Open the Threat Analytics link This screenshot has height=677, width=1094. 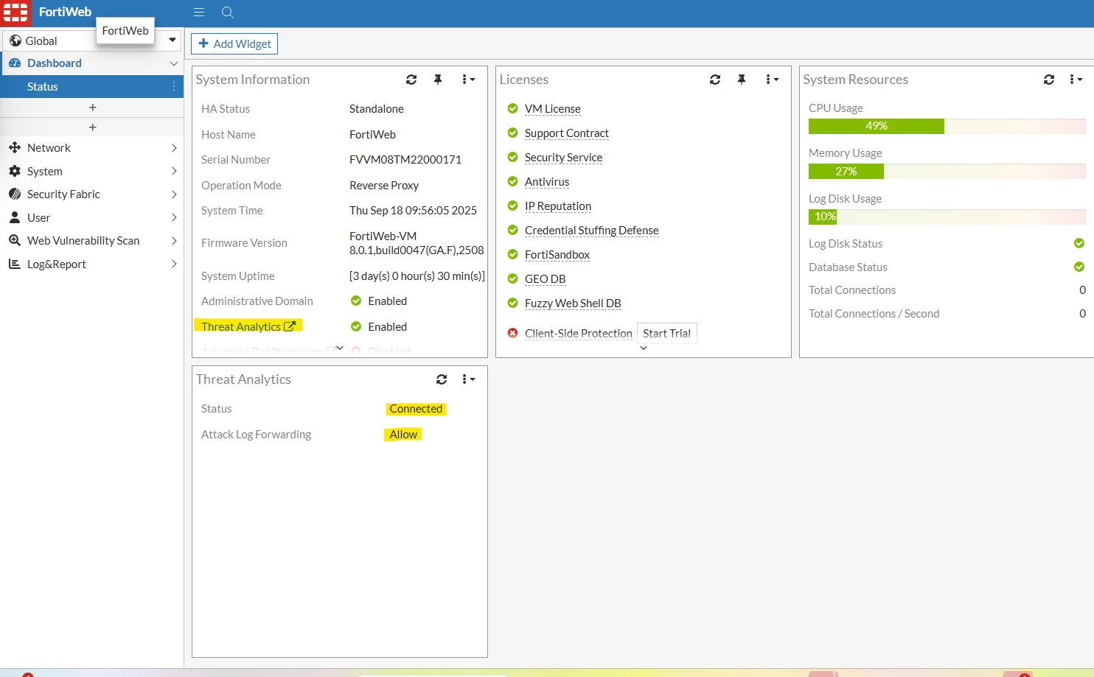tap(241, 326)
